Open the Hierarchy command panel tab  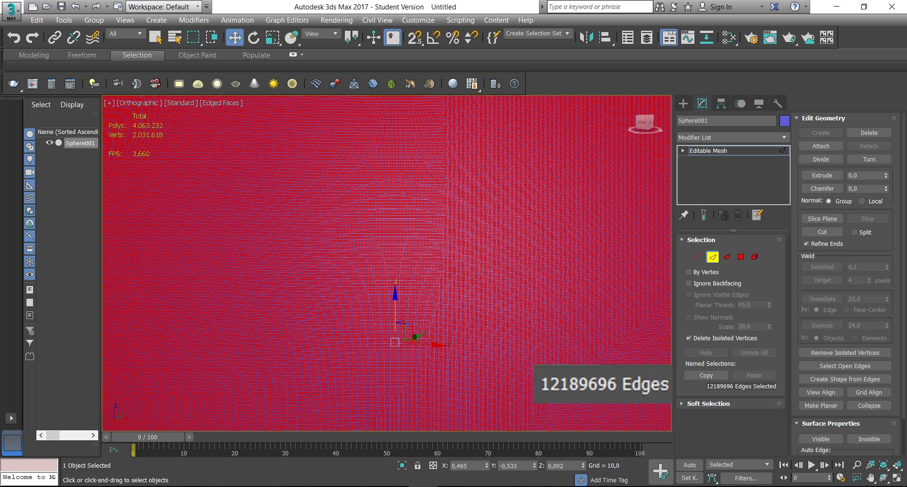point(721,103)
